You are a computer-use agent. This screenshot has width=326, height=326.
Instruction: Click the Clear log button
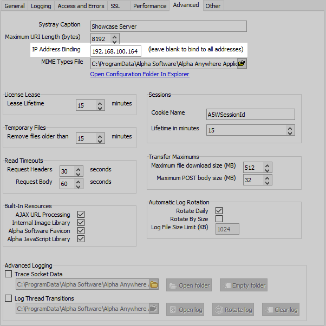281,309
